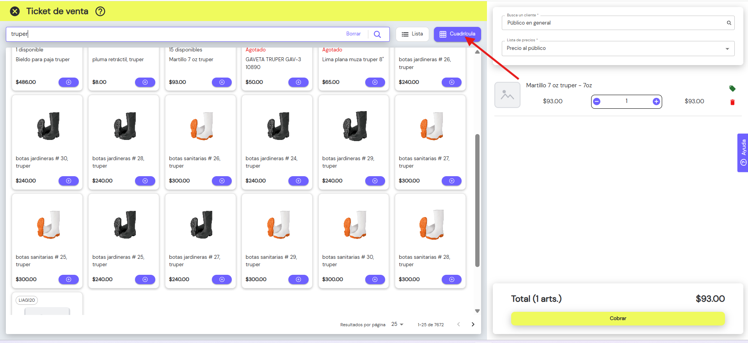This screenshot has width=748, height=343.
Task: Add botas jardineras # 28 to ticket
Action: [145, 181]
